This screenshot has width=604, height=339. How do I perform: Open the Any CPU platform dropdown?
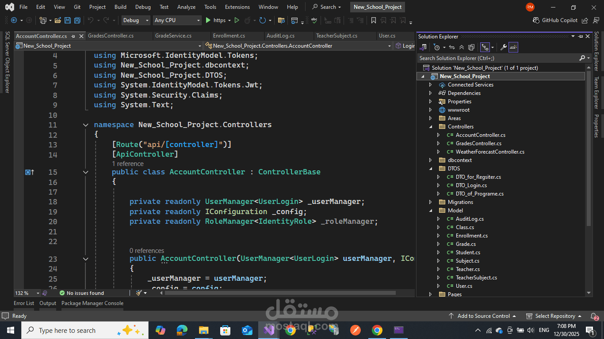(177, 20)
